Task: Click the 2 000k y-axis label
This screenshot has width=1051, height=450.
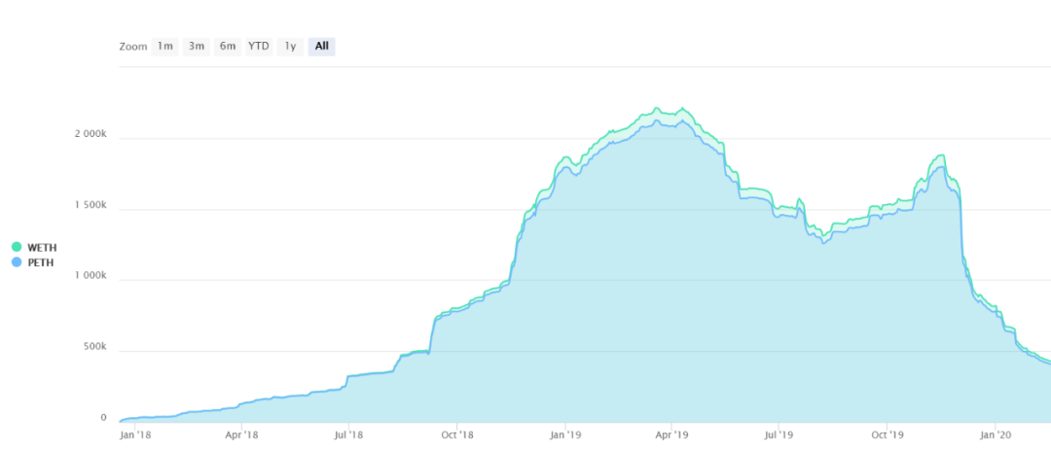Action: (x=91, y=134)
